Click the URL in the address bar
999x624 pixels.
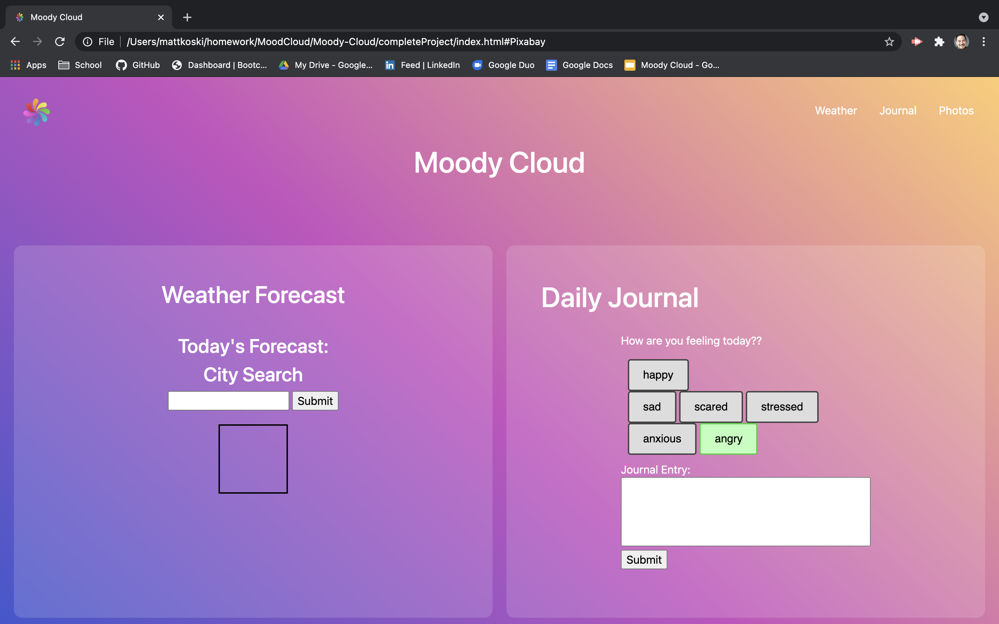336,42
